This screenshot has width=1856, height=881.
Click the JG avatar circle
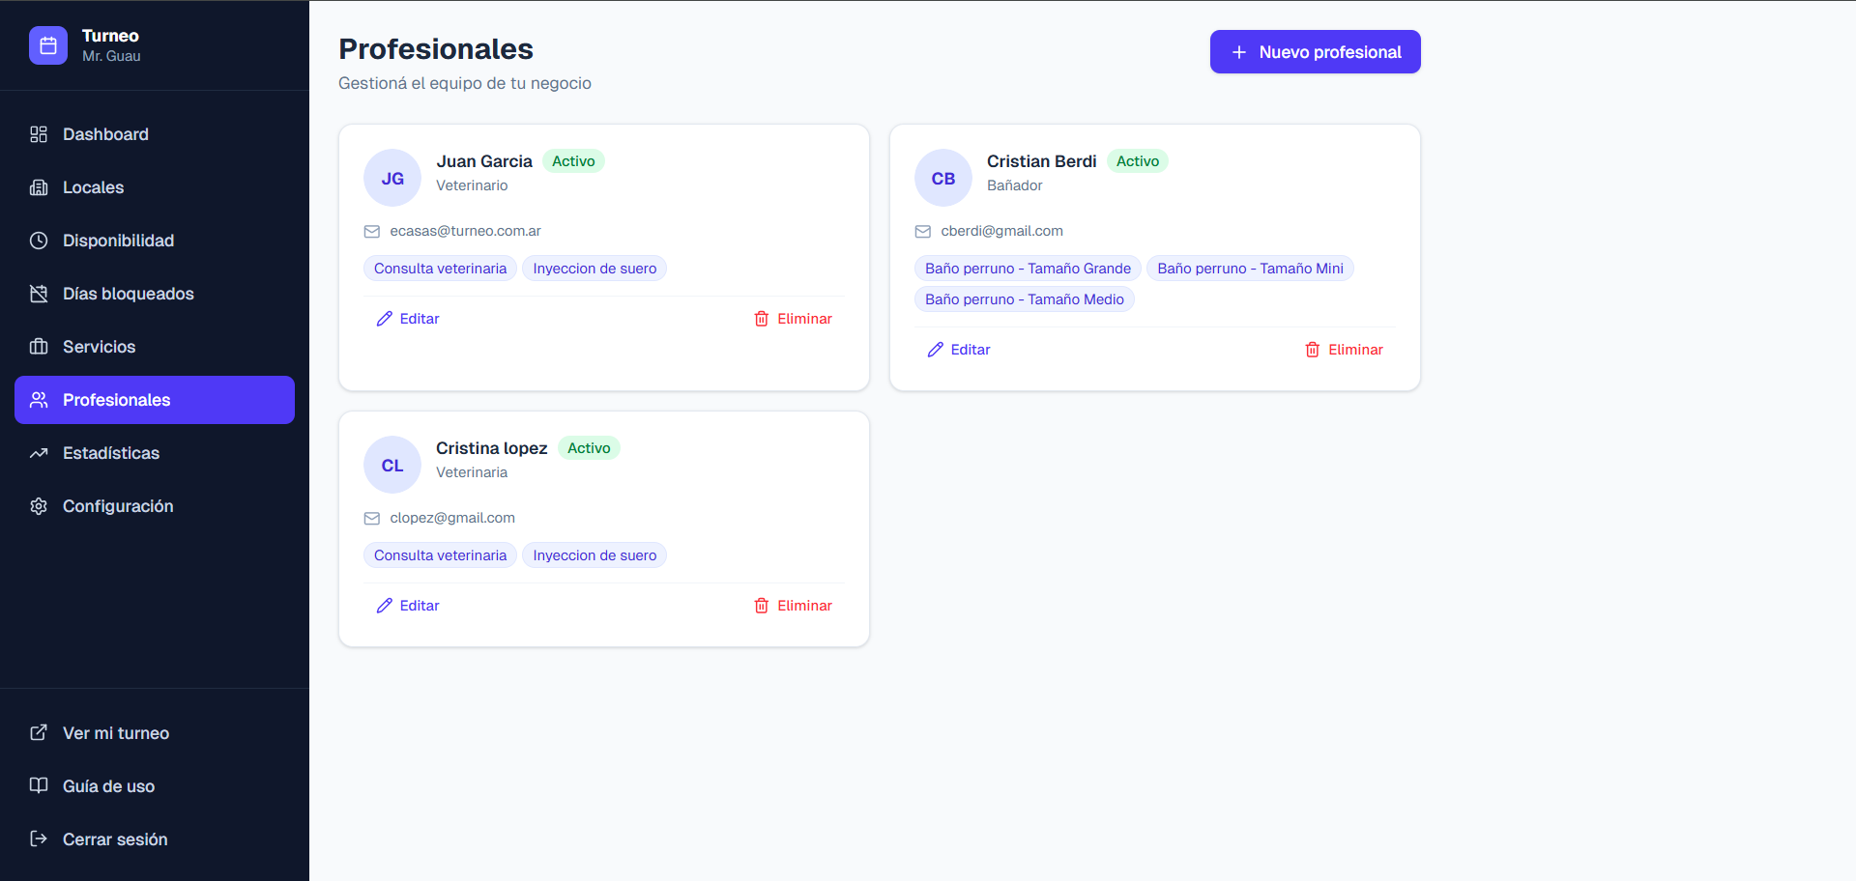392,178
